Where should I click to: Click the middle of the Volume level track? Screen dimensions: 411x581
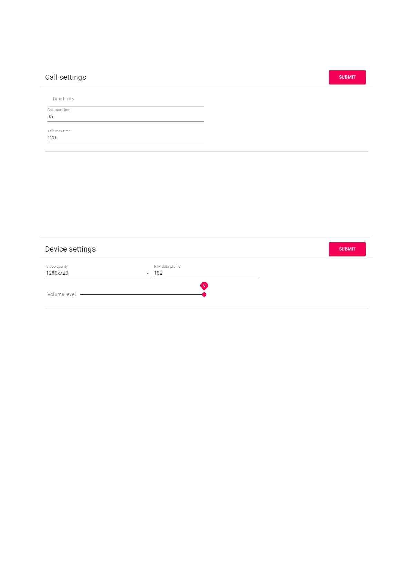(142, 294)
